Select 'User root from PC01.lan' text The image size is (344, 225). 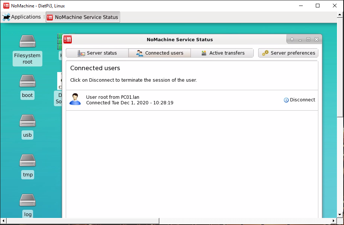113,97
